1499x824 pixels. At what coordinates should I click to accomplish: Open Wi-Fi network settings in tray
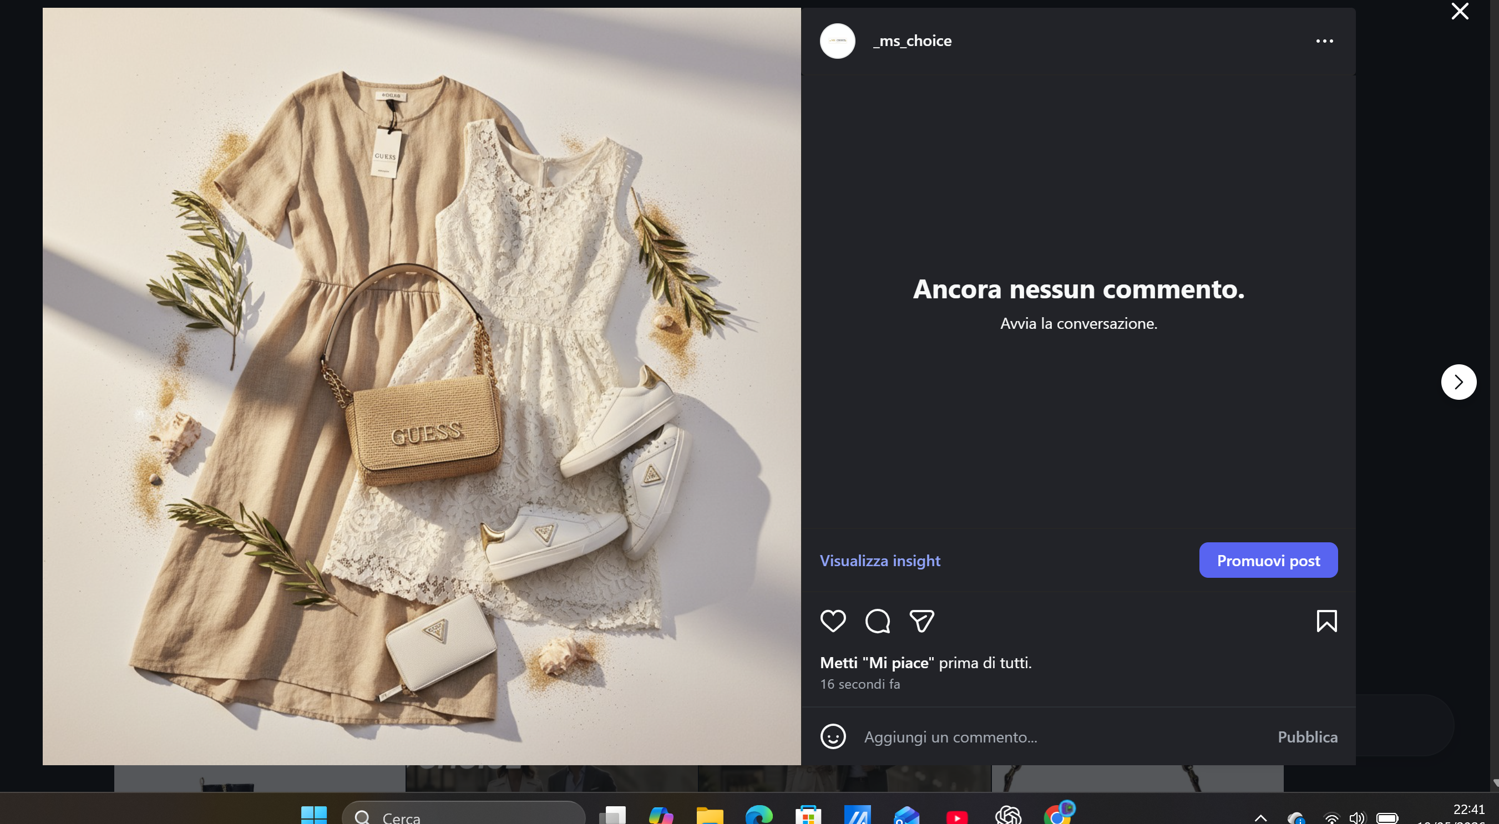(x=1331, y=817)
